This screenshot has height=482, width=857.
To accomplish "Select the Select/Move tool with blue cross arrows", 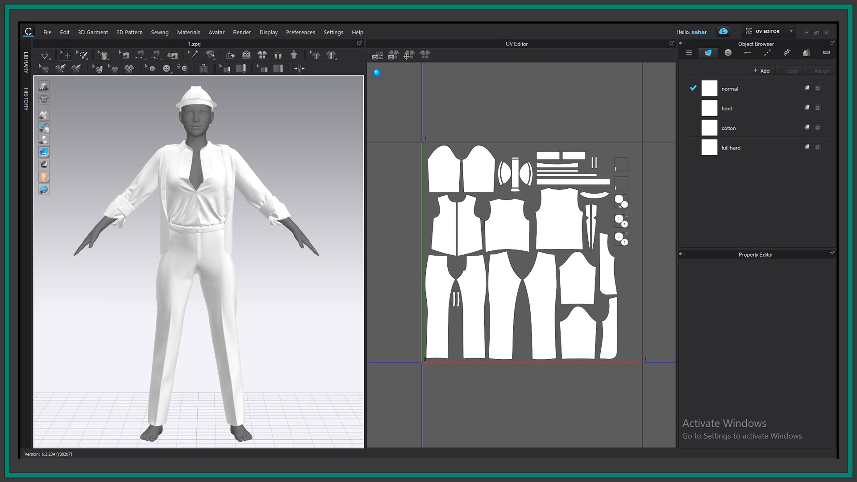I will point(66,55).
